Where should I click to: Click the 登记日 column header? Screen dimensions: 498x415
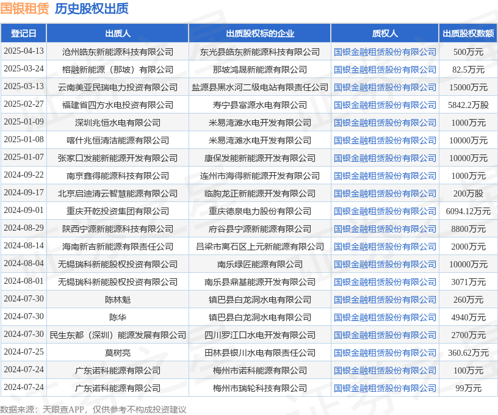pyautogui.click(x=24, y=33)
